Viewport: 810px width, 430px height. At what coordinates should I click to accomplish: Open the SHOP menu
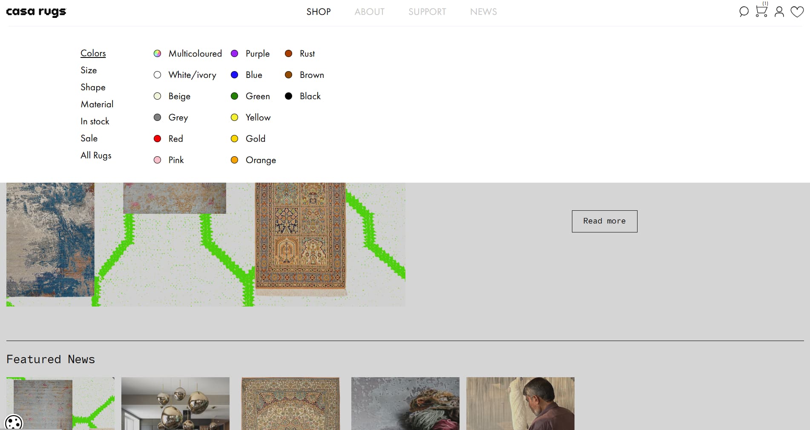tap(319, 12)
